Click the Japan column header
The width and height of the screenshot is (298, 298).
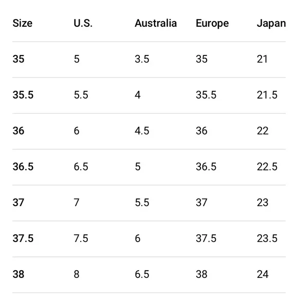coord(271,24)
